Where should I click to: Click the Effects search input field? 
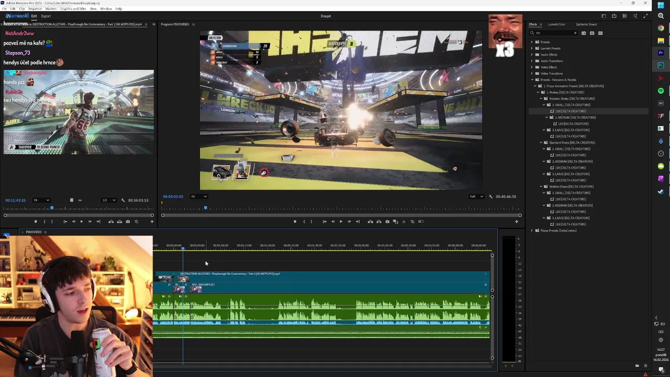tap(554, 33)
